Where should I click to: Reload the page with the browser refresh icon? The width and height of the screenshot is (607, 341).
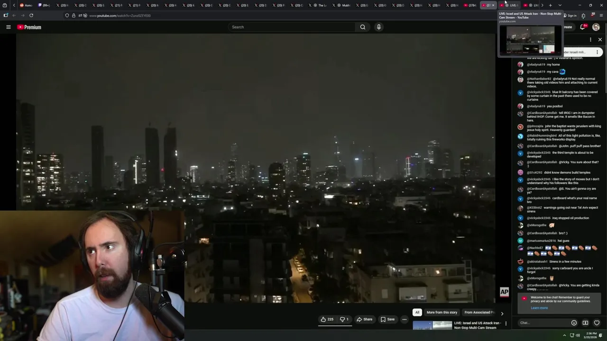click(31, 15)
